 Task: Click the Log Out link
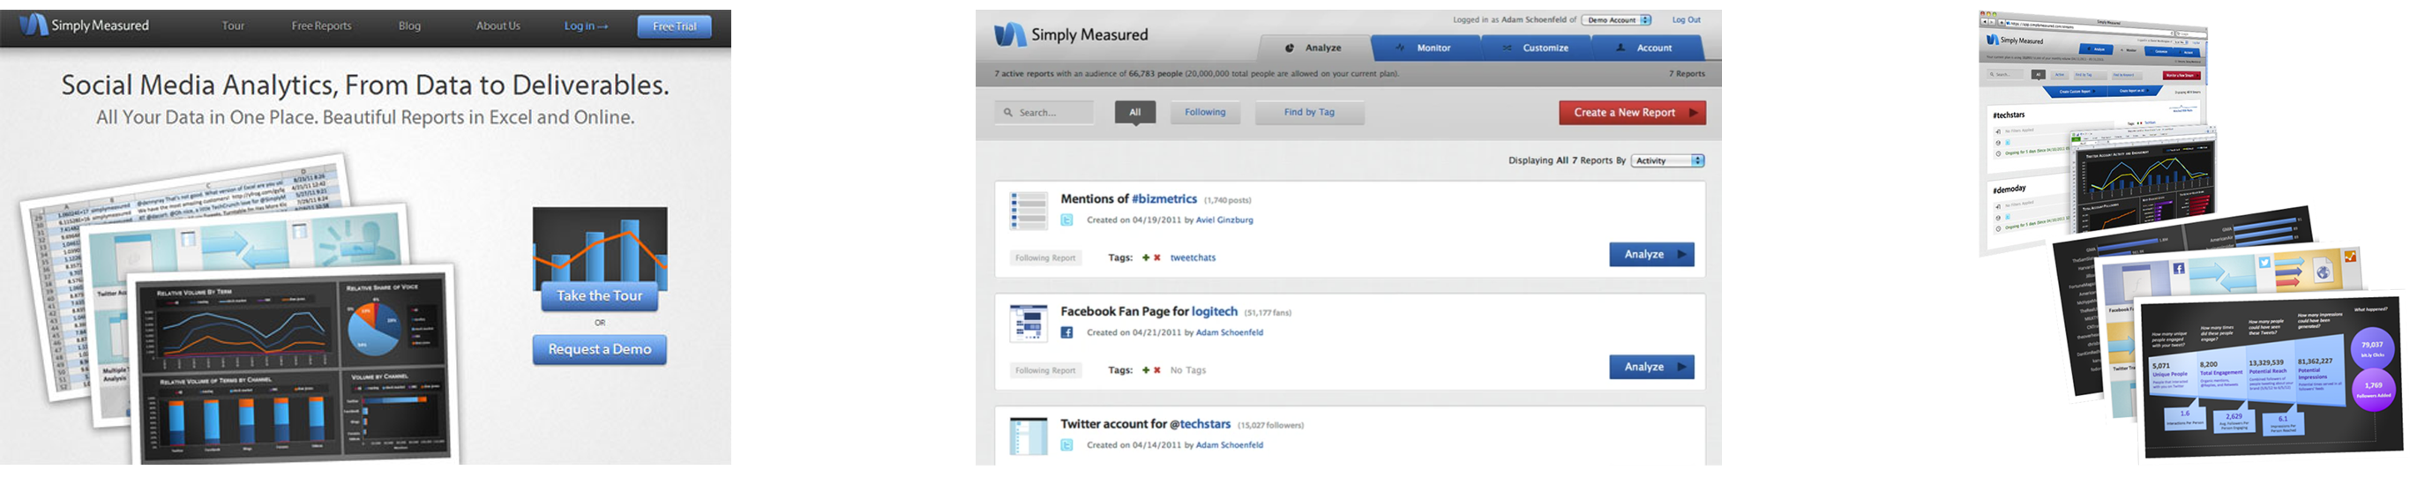pos(1687,19)
